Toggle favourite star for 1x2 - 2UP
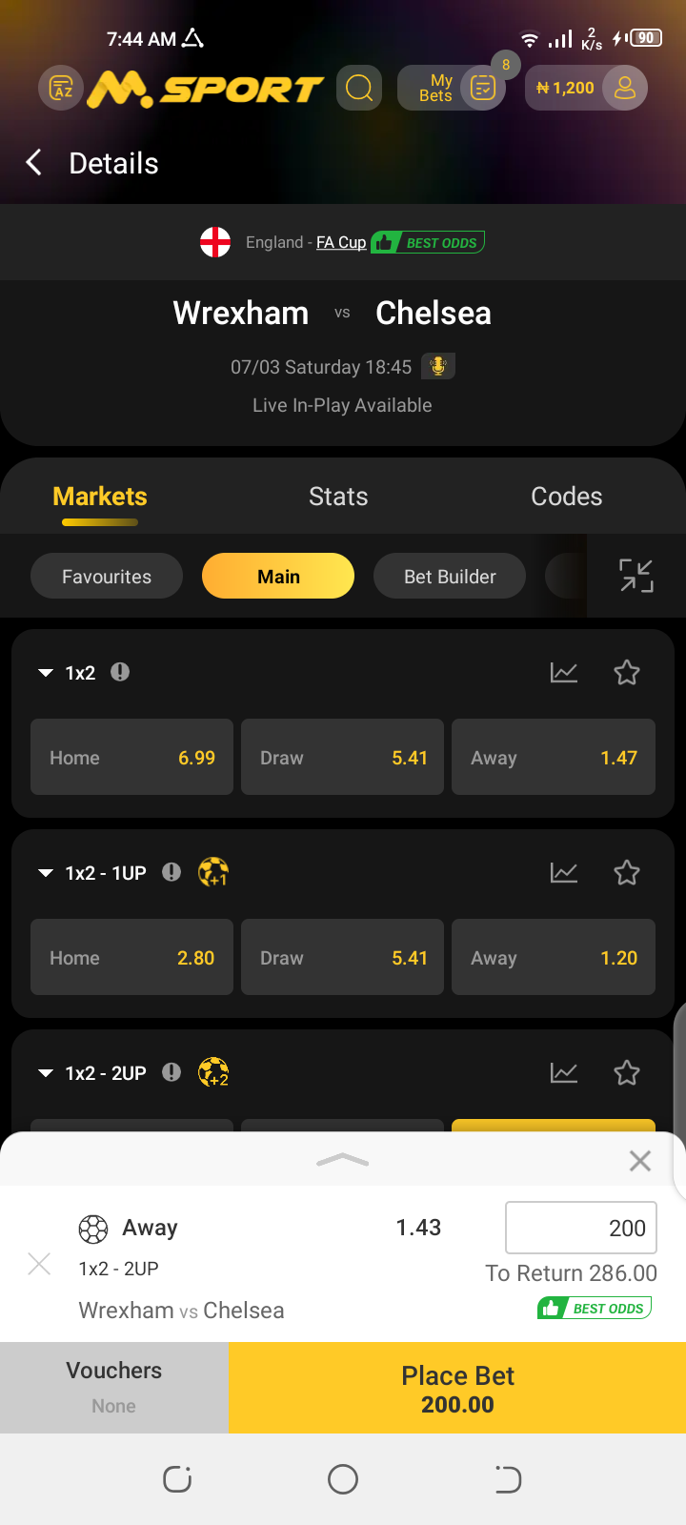 pyautogui.click(x=627, y=1073)
